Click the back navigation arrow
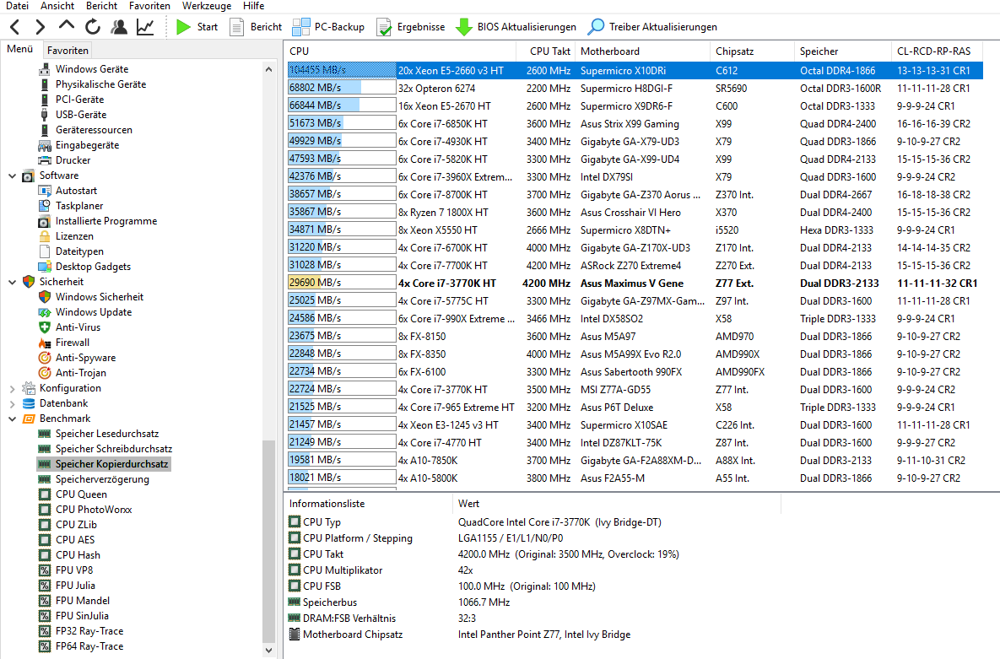This screenshot has height=659, width=1000. click(x=15, y=27)
